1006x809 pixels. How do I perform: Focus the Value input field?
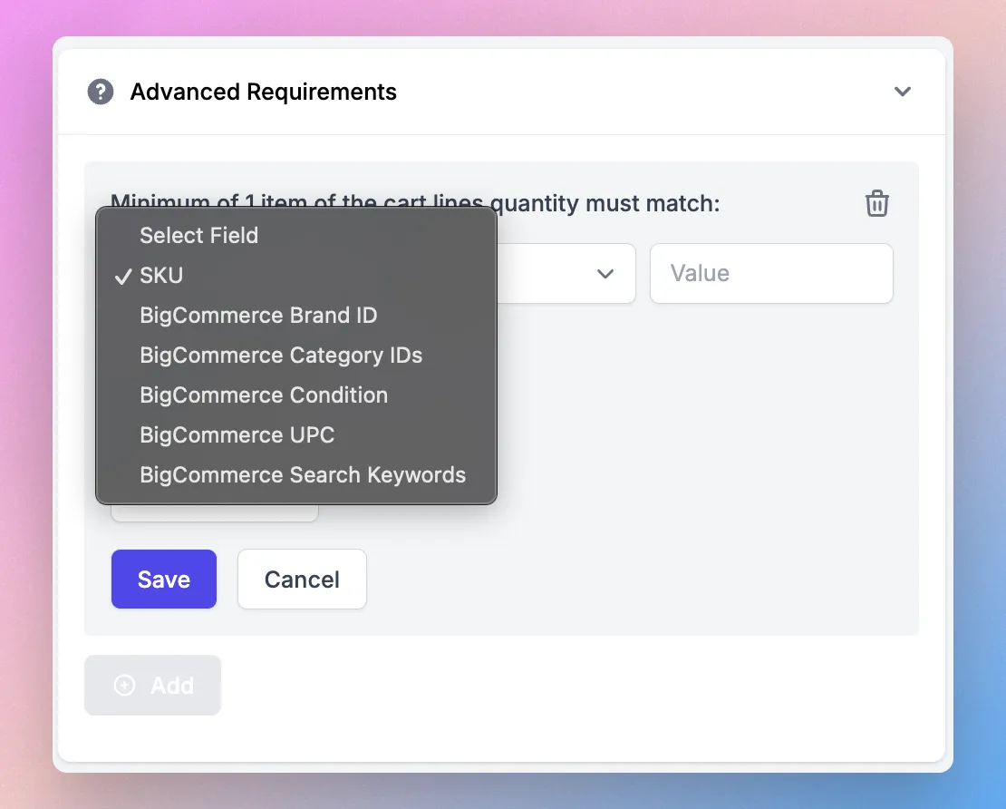(x=771, y=274)
